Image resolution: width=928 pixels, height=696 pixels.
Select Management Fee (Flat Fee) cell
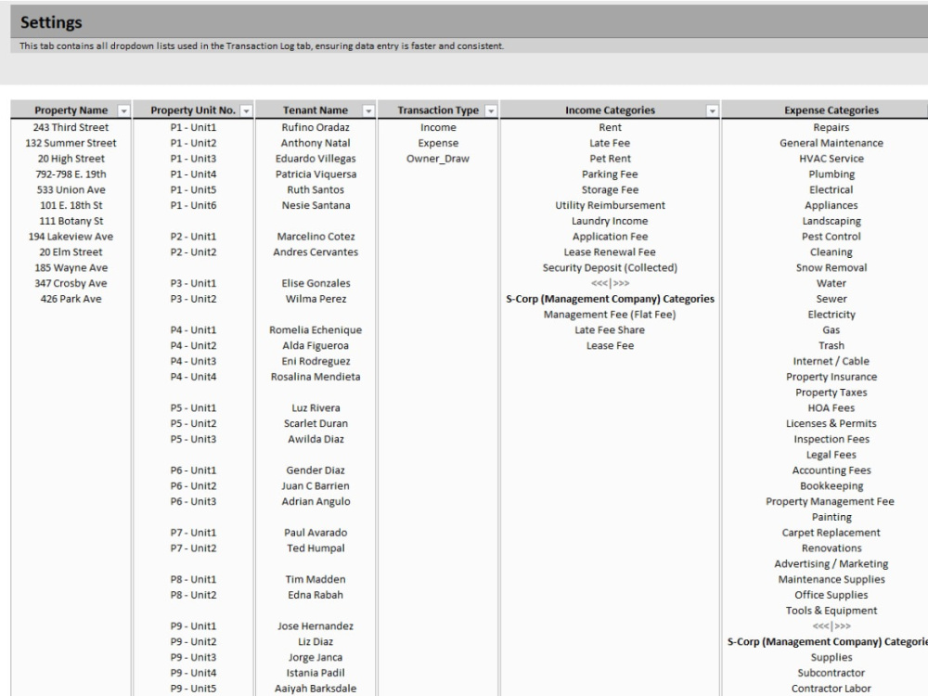(x=610, y=315)
